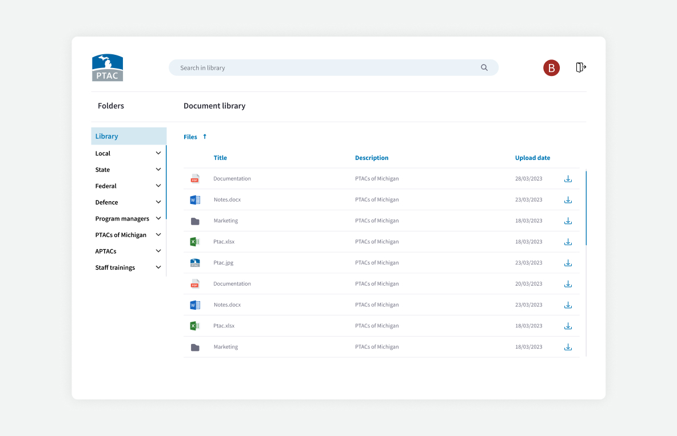
Task: Click the Search in library field
Action: [x=326, y=67]
